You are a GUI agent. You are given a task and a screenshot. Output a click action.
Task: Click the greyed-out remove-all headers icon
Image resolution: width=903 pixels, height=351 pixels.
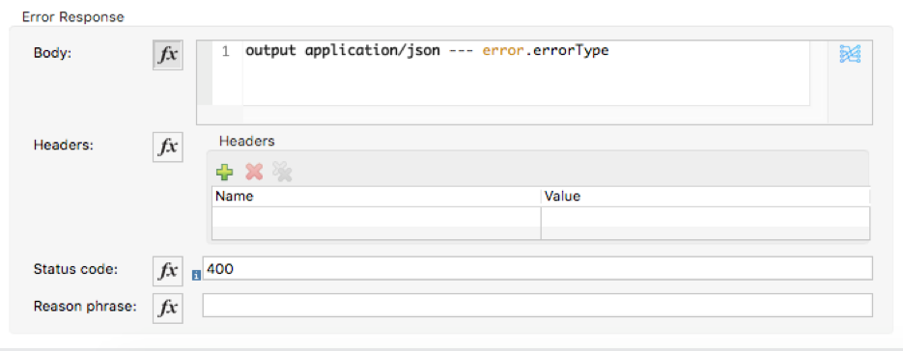(282, 172)
